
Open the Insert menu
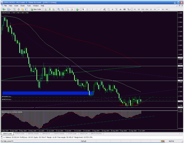[x=16, y=6]
